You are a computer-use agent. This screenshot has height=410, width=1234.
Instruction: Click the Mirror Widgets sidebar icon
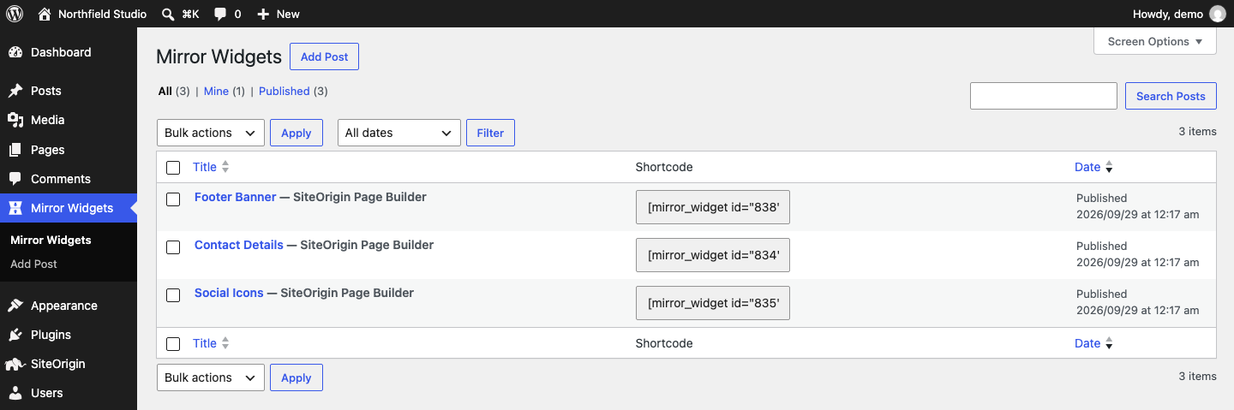(15, 208)
